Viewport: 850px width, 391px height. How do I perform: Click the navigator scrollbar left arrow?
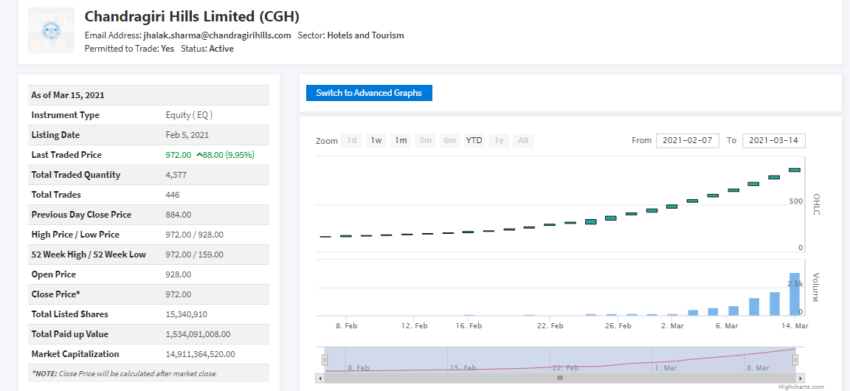(319, 378)
